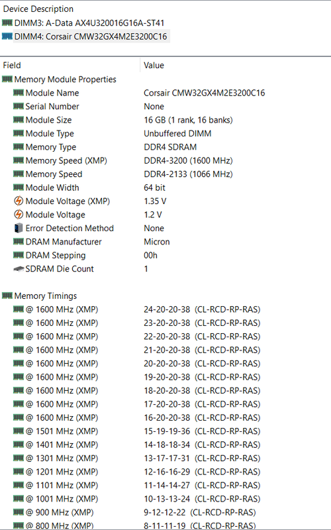Click the Module Size row icon

[19, 120]
